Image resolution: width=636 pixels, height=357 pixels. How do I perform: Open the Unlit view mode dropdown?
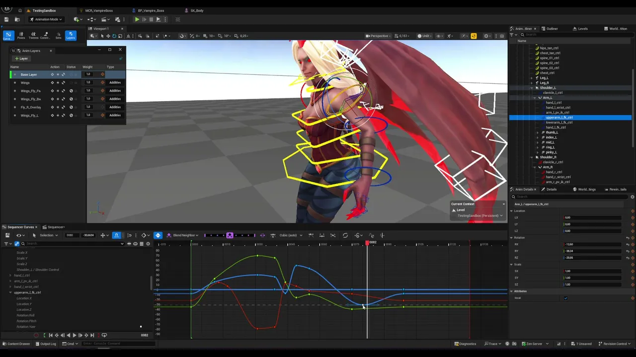click(x=425, y=36)
